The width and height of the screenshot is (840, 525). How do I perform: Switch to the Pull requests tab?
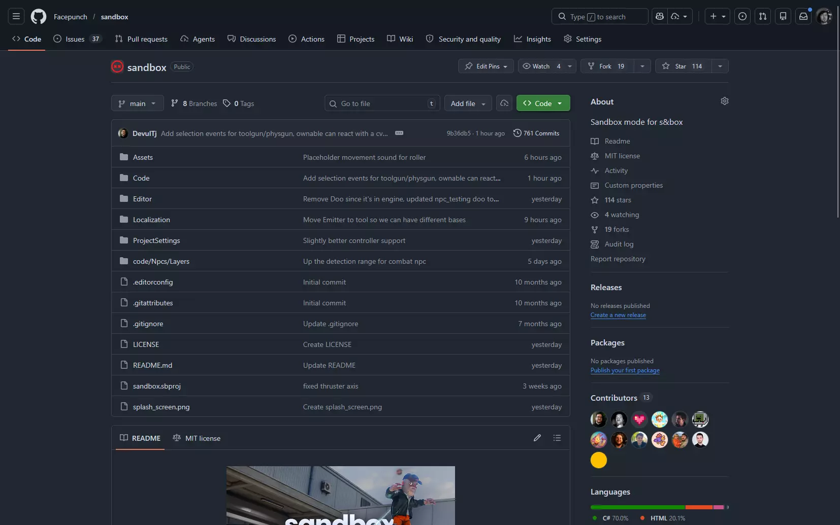pyautogui.click(x=141, y=39)
